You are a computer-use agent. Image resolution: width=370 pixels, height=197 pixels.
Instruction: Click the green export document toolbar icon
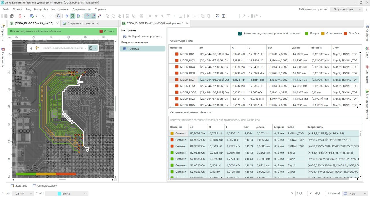(x=79, y=16)
